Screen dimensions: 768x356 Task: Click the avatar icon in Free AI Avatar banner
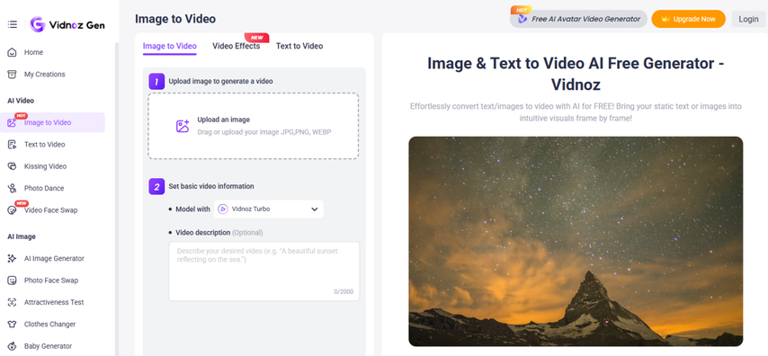(x=522, y=19)
